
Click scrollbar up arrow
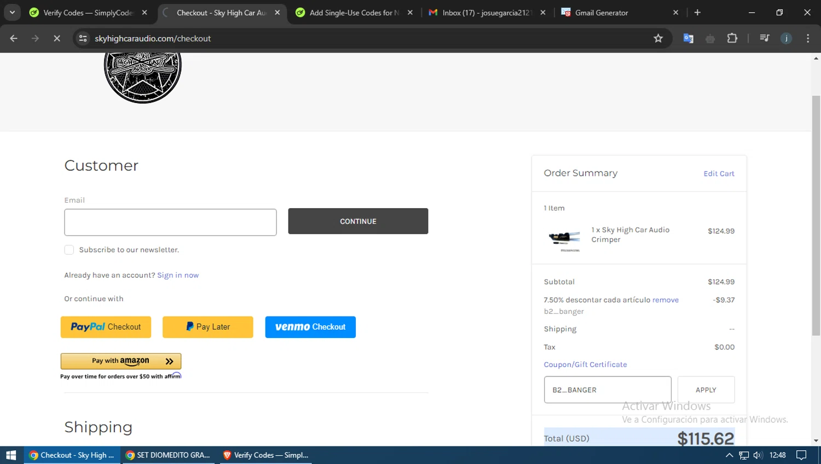coord(816,58)
